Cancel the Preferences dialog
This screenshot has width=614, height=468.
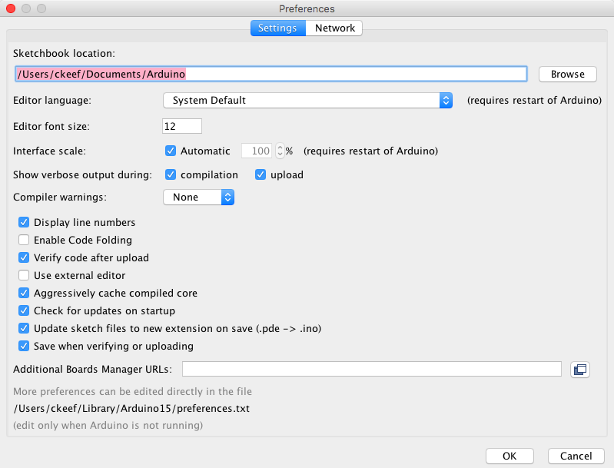tap(576, 456)
